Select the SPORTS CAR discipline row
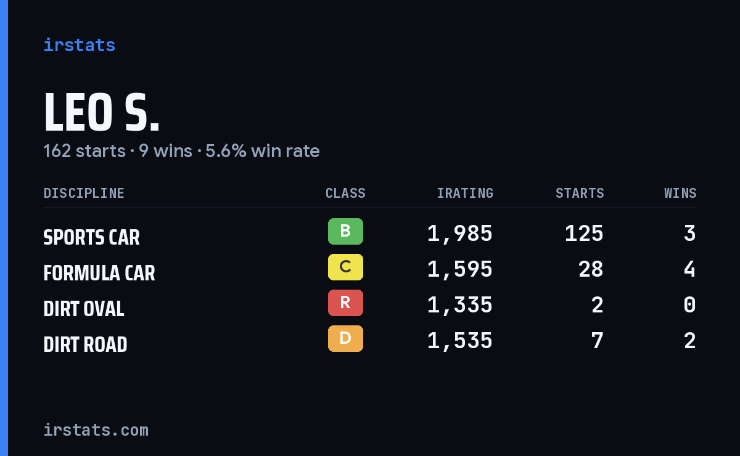Image resolution: width=740 pixels, height=456 pixels. 370,234
